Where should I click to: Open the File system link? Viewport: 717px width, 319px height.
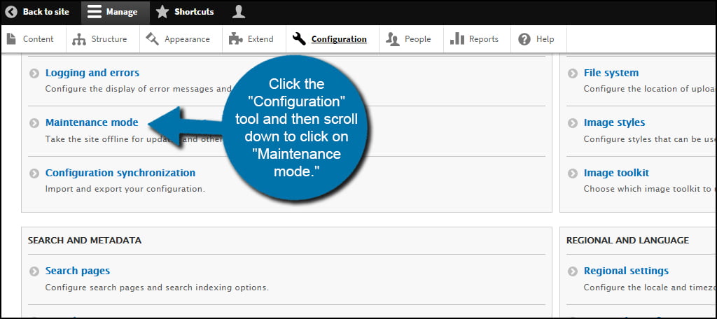(611, 73)
